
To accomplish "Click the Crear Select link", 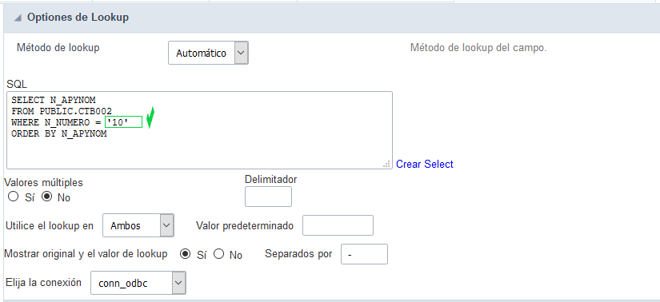I will [x=424, y=164].
